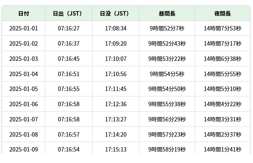
Task: Click the 昼間長 column header
Action: [x=167, y=14]
